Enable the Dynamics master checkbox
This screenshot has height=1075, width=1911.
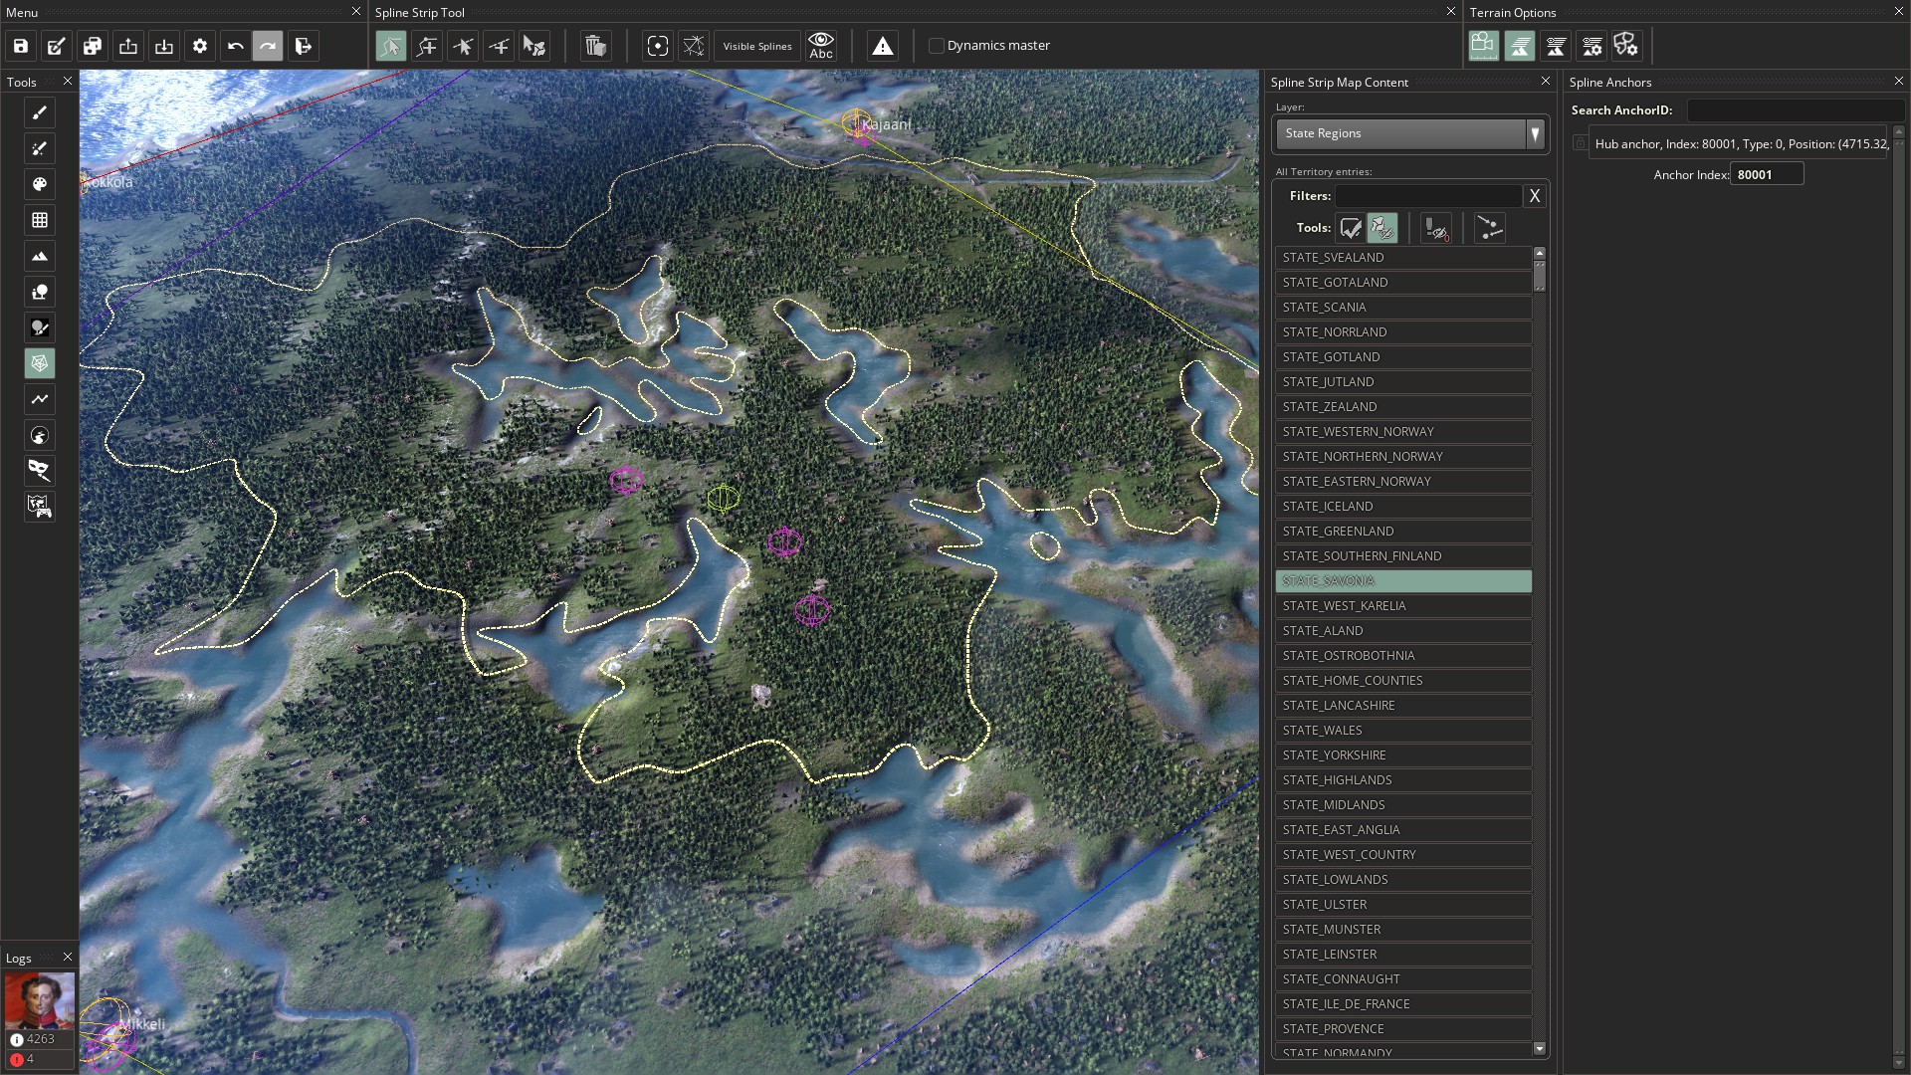pos(937,46)
